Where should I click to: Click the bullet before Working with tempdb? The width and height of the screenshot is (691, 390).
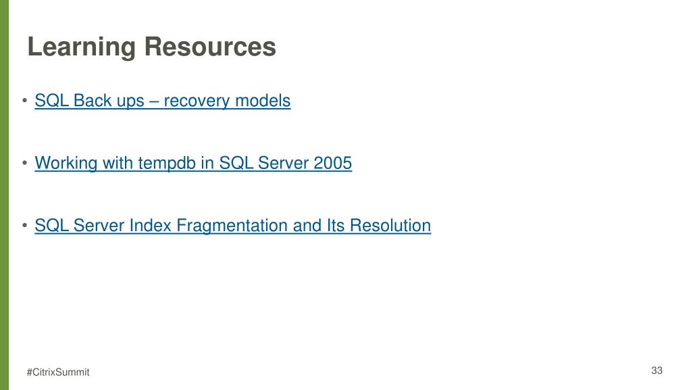[25, 163]
